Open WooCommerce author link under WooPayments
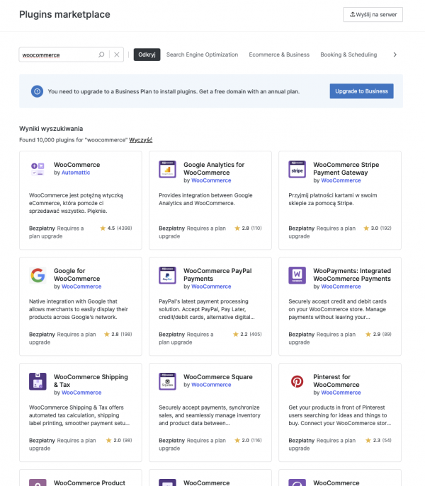 tap(341, 287)
